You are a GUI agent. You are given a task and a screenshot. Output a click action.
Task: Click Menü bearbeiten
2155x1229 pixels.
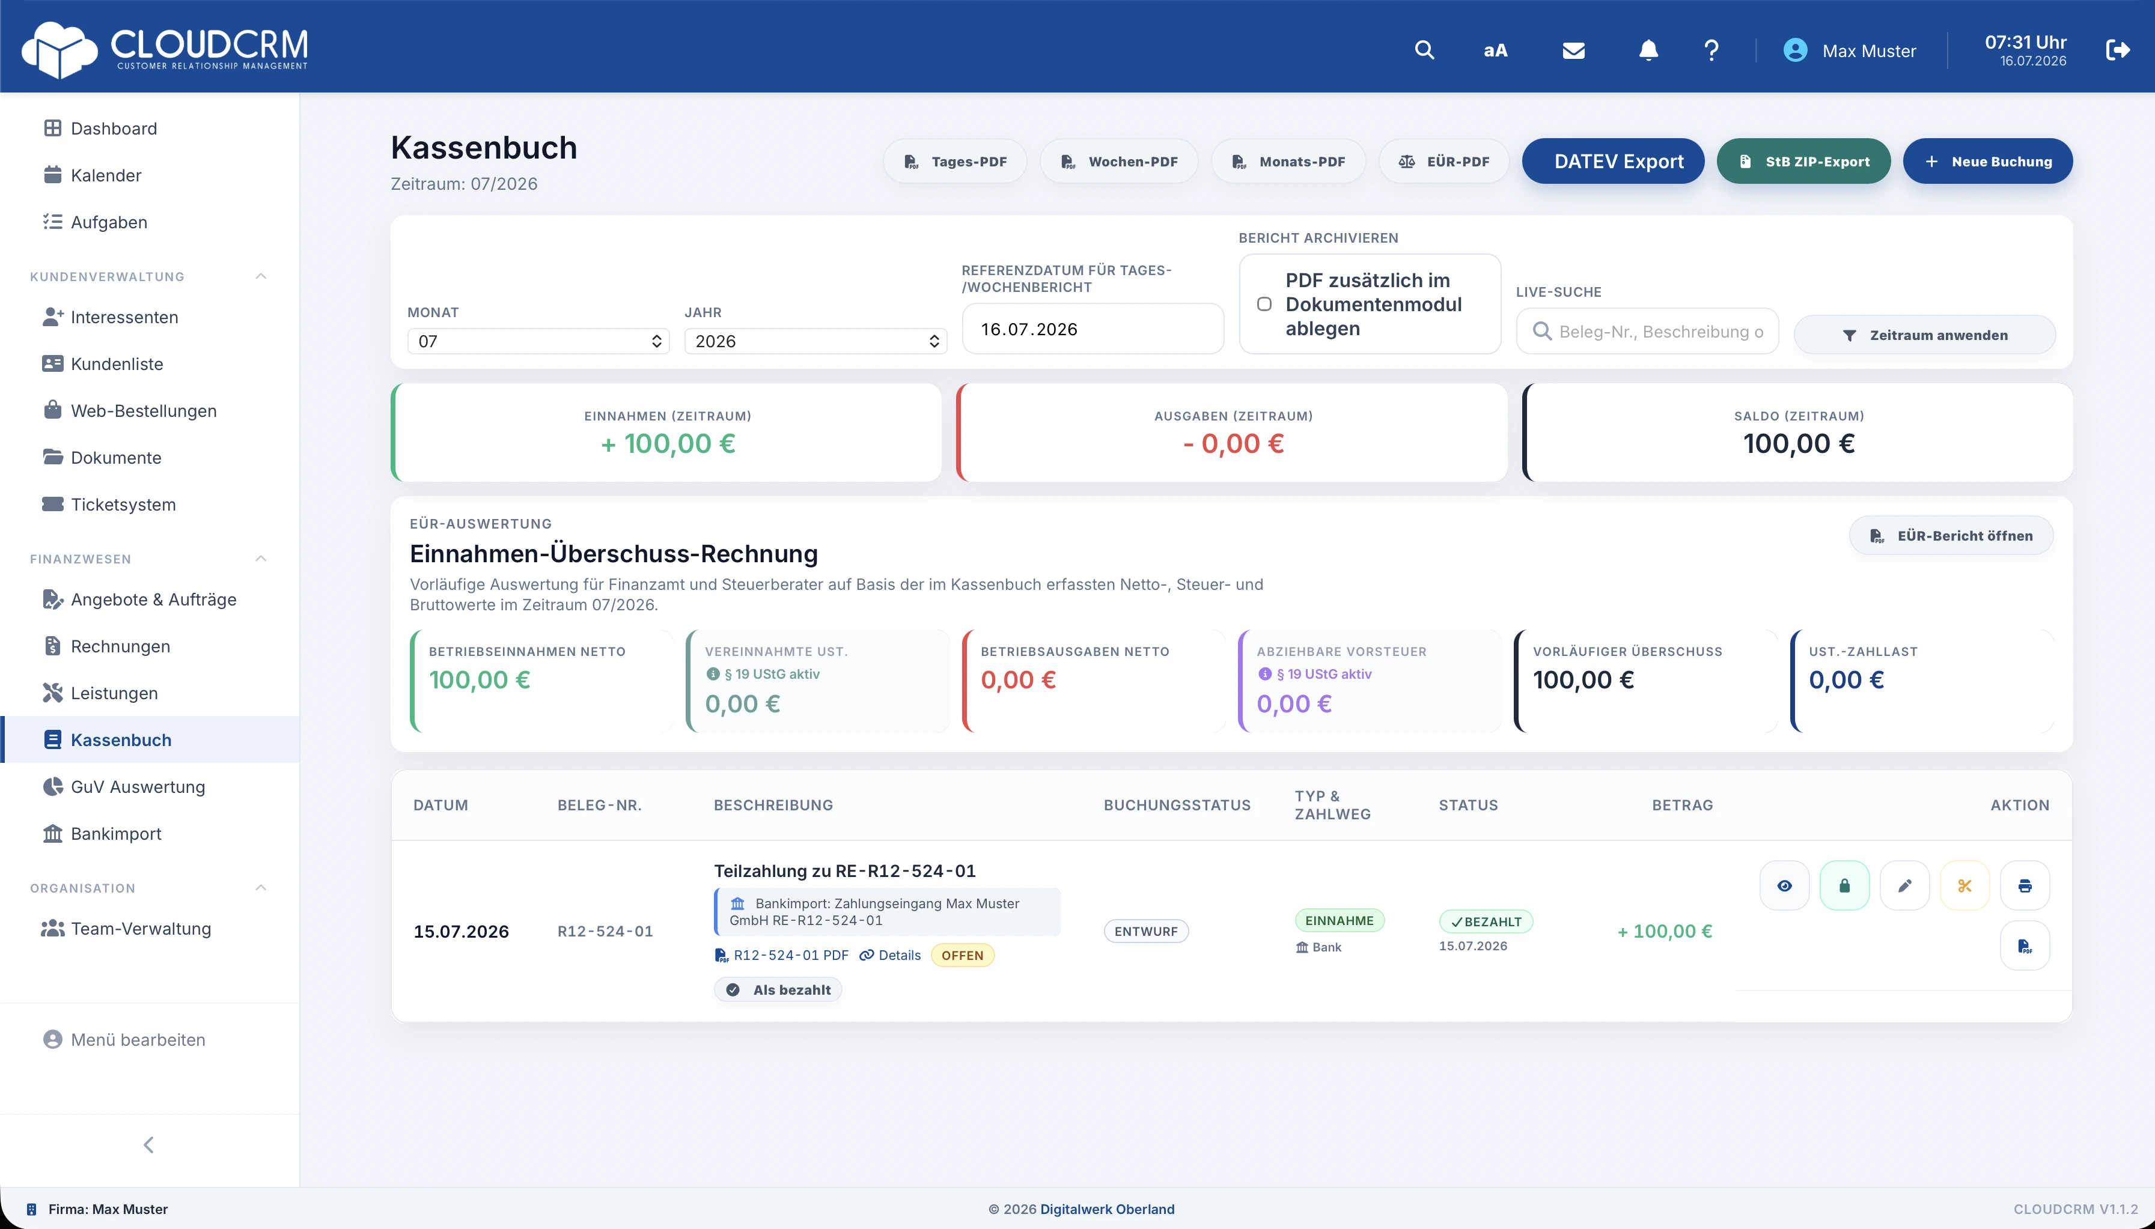tap(138, 1039)
